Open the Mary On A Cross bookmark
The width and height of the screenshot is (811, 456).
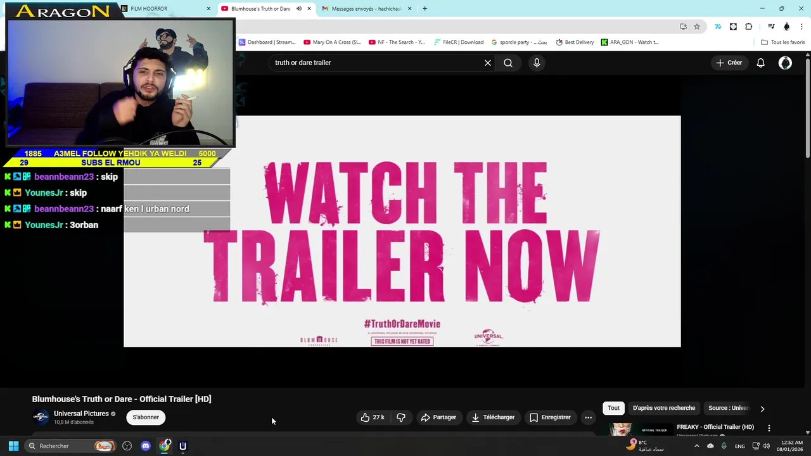pyautogui.click(x=333, y=42)
